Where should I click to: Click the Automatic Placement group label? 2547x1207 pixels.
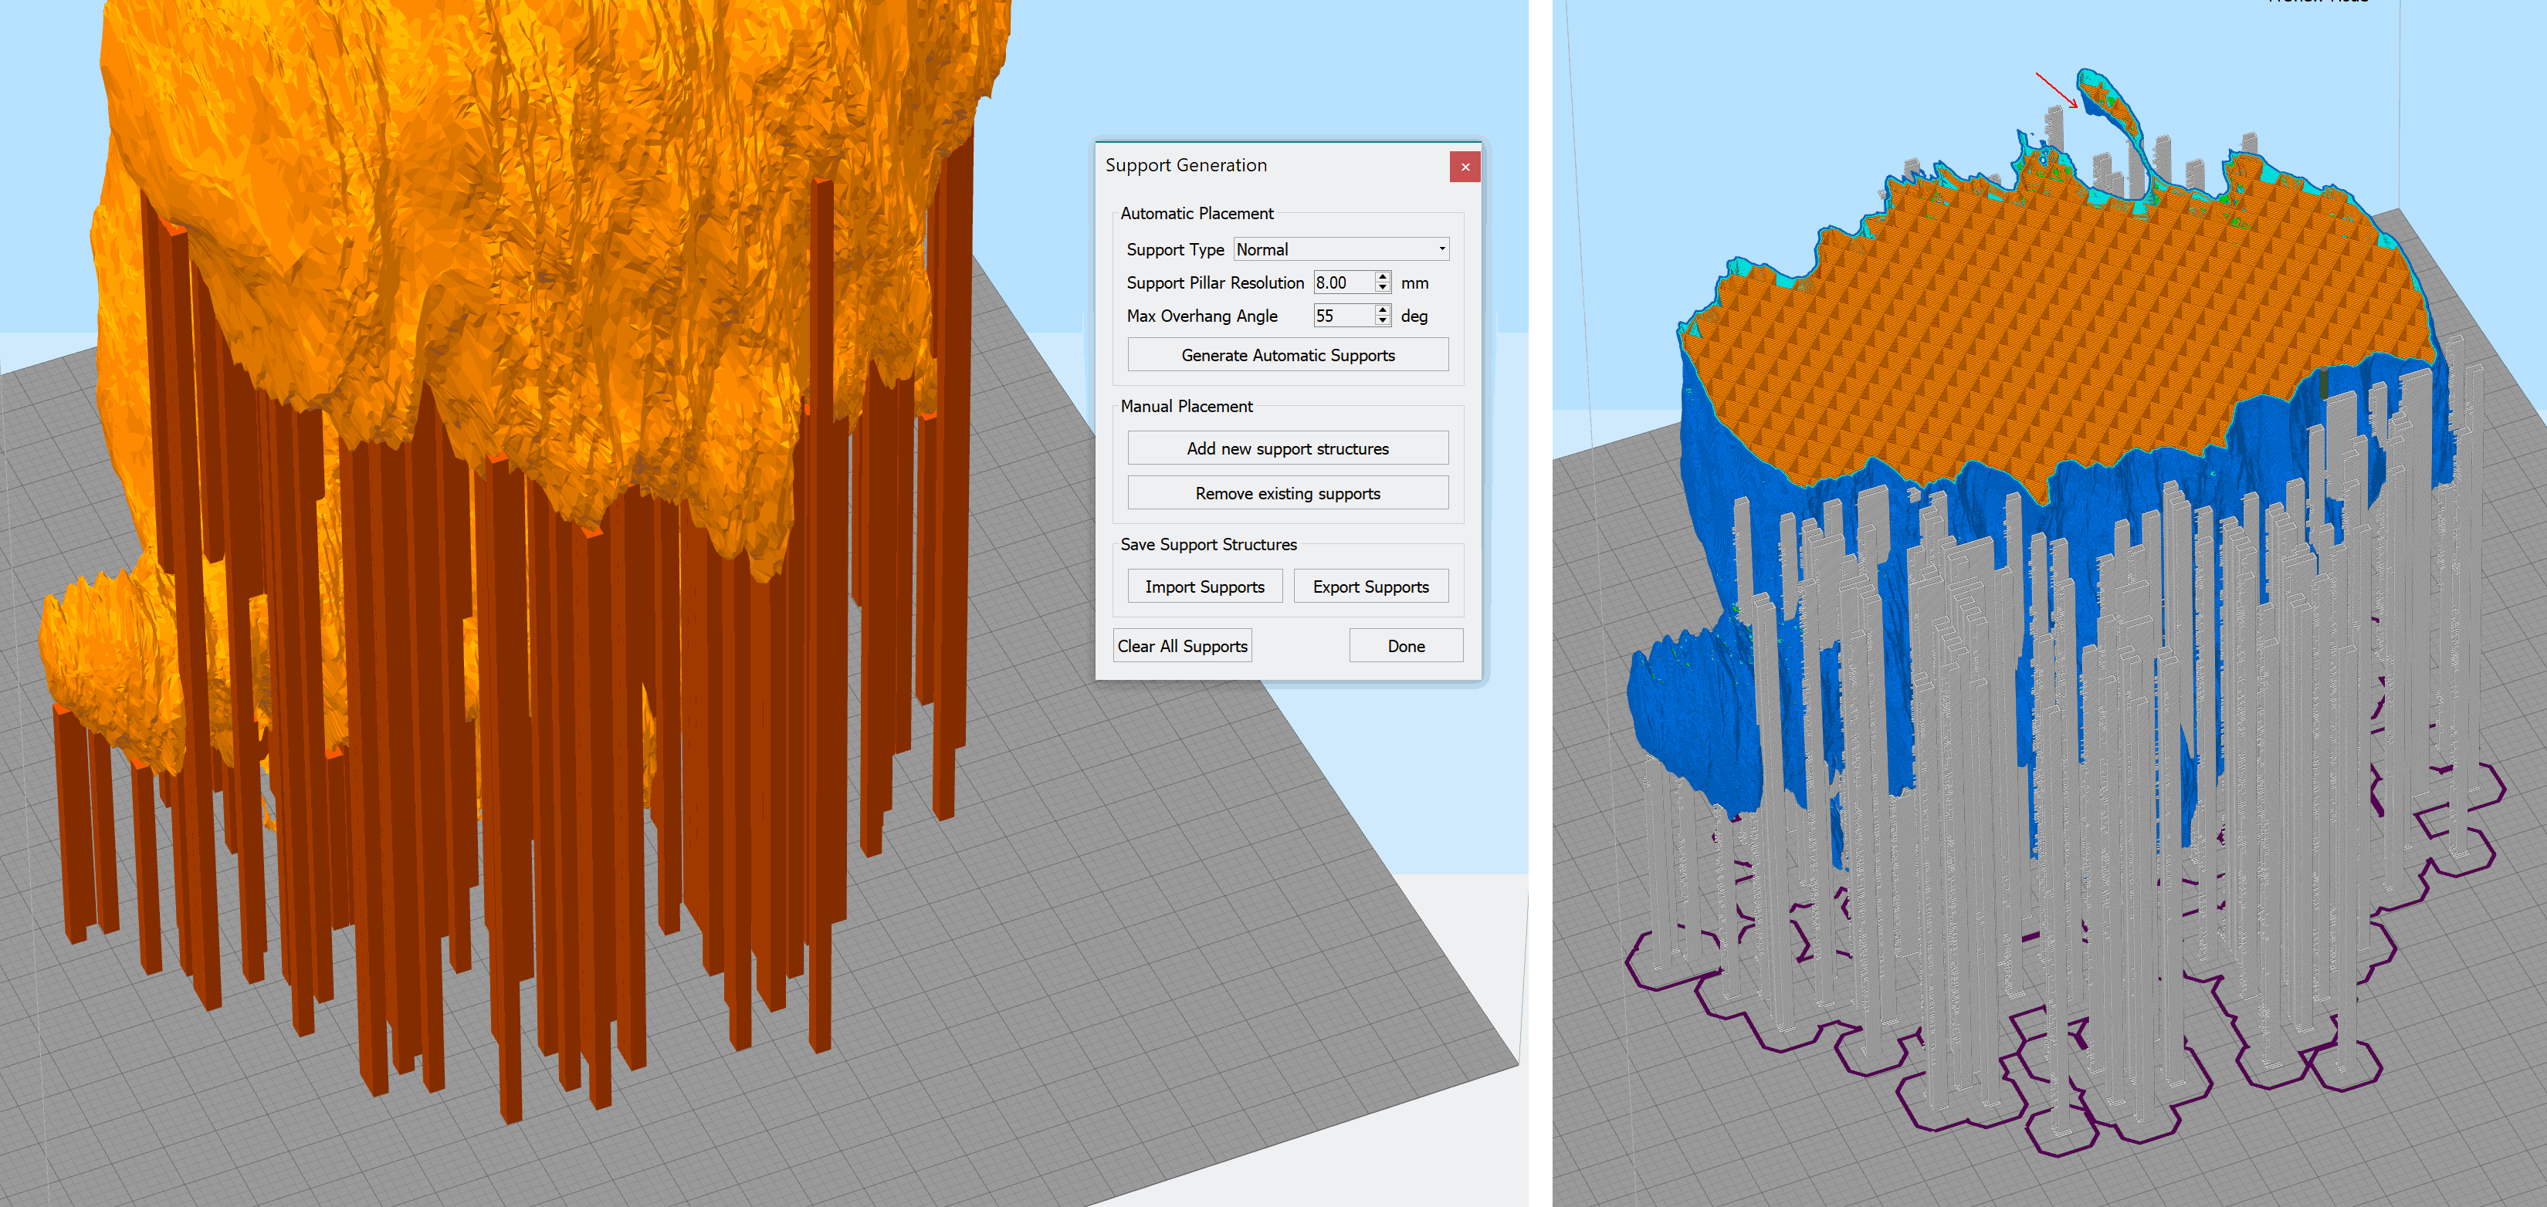coord(1197,214)
